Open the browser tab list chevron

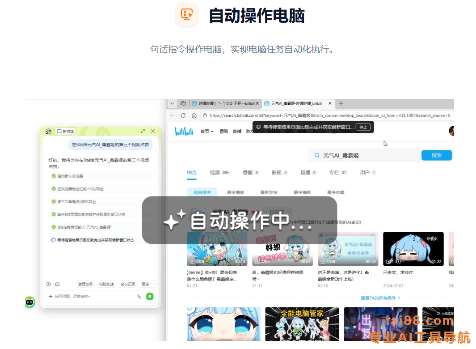click(x=172, y=103)
